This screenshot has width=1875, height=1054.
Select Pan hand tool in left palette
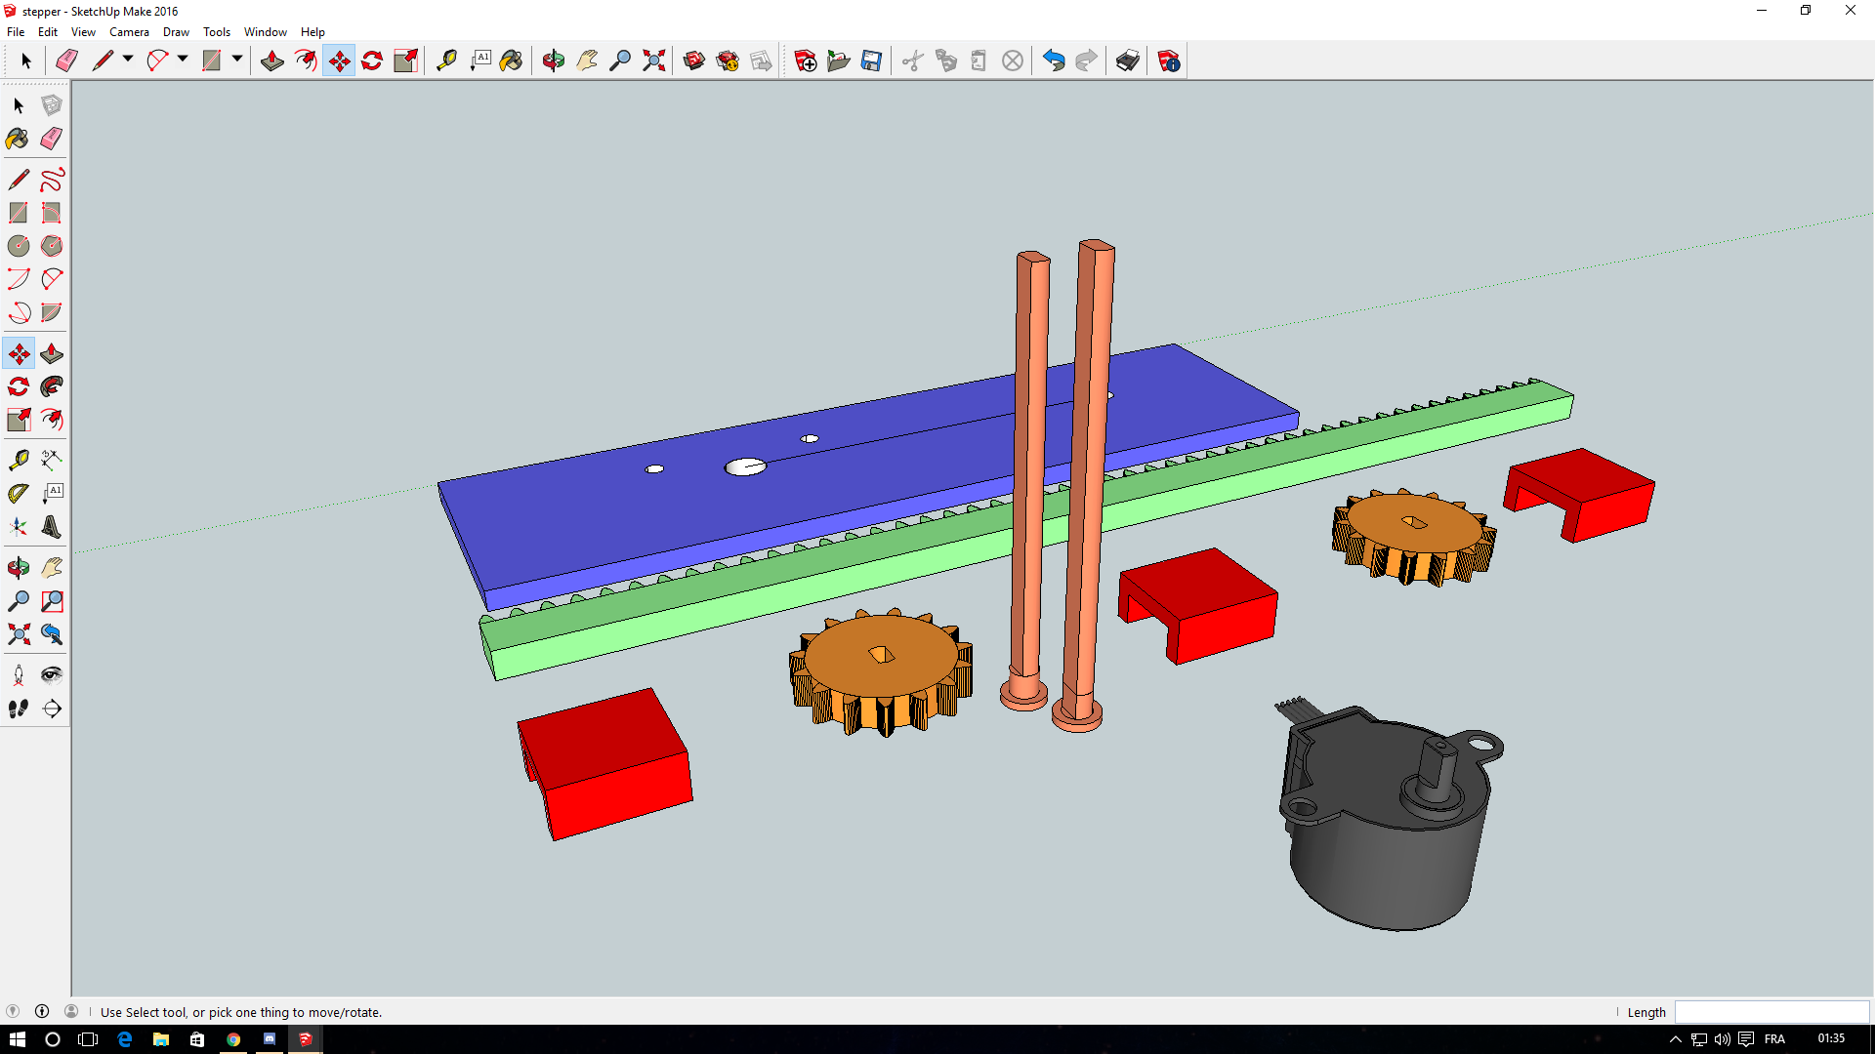click(x=52, y=567)
